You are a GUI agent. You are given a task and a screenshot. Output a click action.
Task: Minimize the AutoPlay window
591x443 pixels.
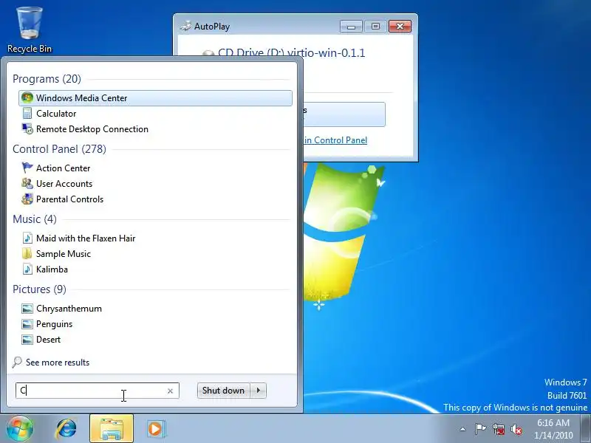[352, 27]
